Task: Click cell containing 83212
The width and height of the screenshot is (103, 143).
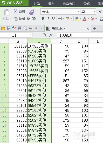Action: point(18,115)
